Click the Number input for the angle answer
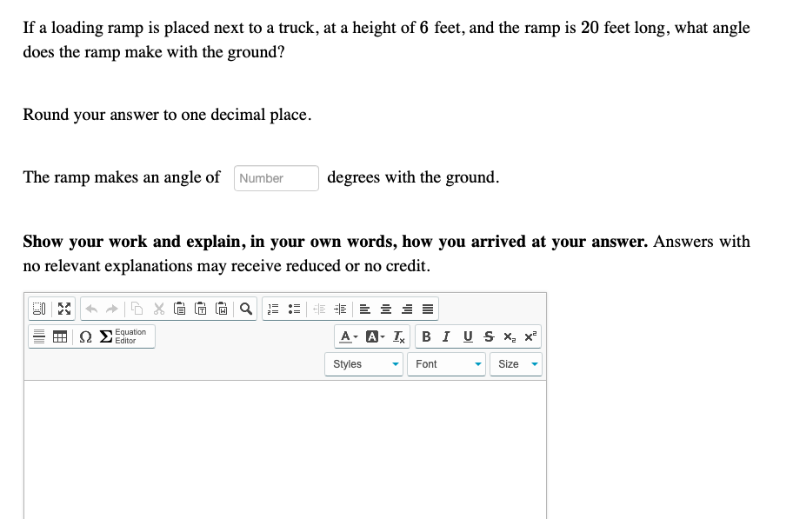 tap(276, 178)
